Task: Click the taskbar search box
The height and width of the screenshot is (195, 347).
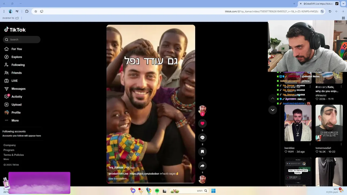Action: [189, 191]
